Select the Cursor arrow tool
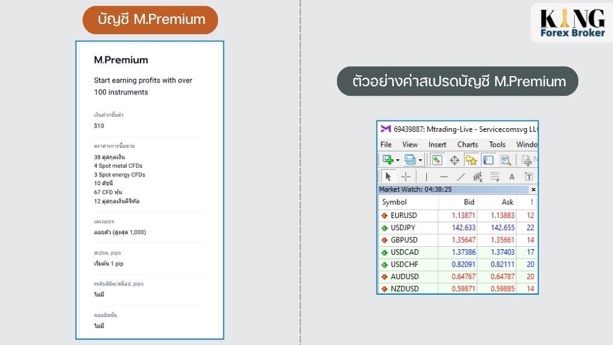 click(388, 177)
